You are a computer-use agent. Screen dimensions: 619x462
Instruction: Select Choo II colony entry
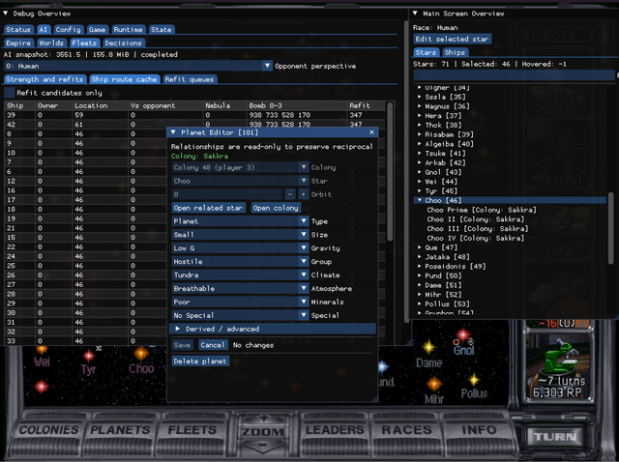pyautogui.click(x=475, y=219)
